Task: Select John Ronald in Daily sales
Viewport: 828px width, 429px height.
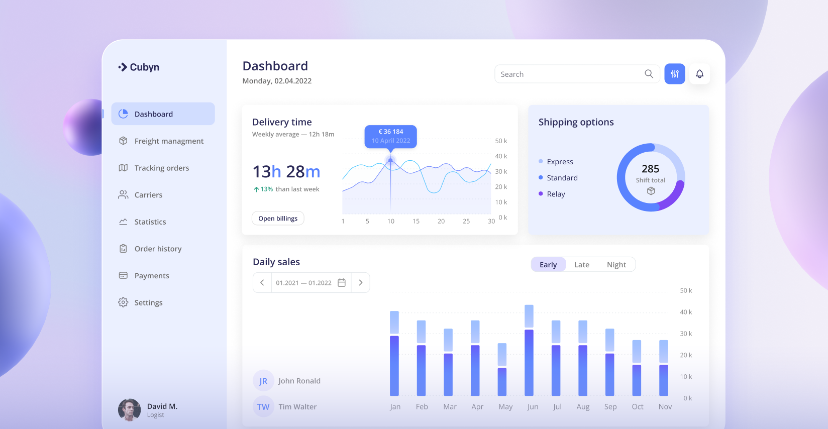Action: [x=299, y=381]
